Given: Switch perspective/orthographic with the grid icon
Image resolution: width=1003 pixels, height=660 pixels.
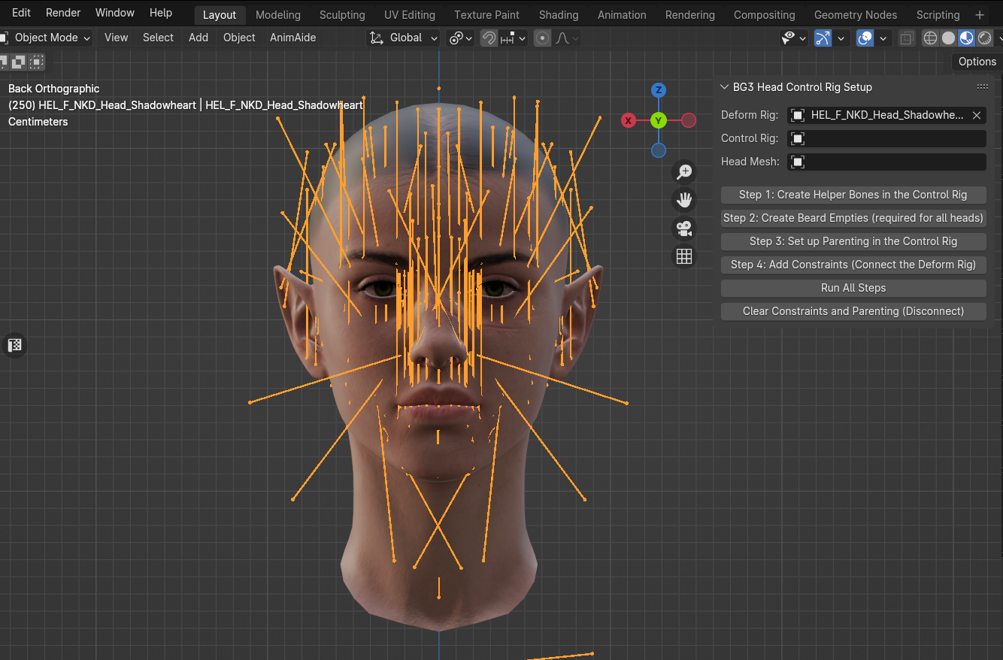Looking at the screenshot, I should click(x=684, y=257).
